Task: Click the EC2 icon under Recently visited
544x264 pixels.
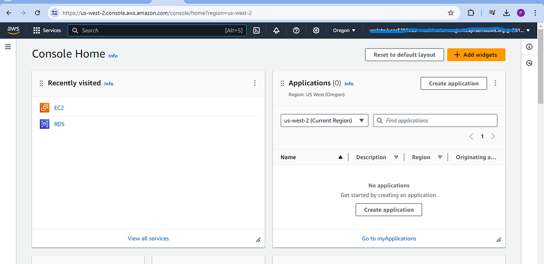Action: 44,108
